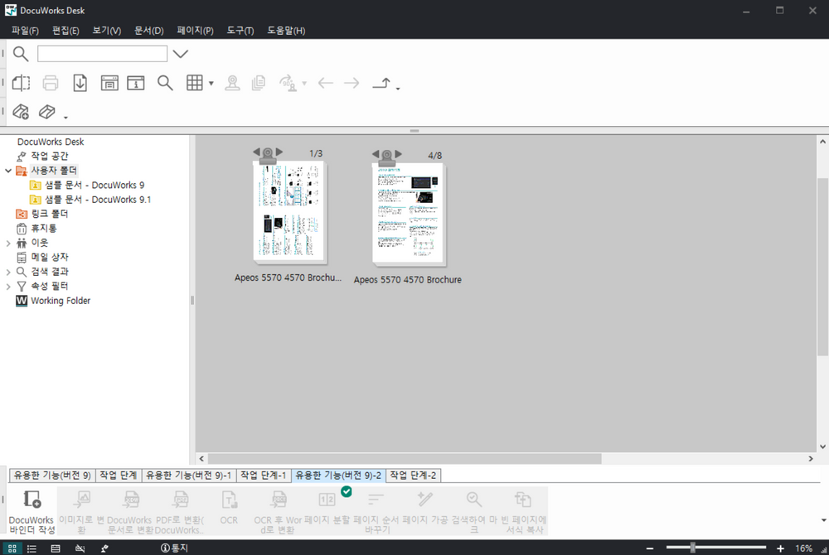Click the DocuWorks 바인더 작성 icon
Viewport: 829px width, 555px height.
click(32, 499)
